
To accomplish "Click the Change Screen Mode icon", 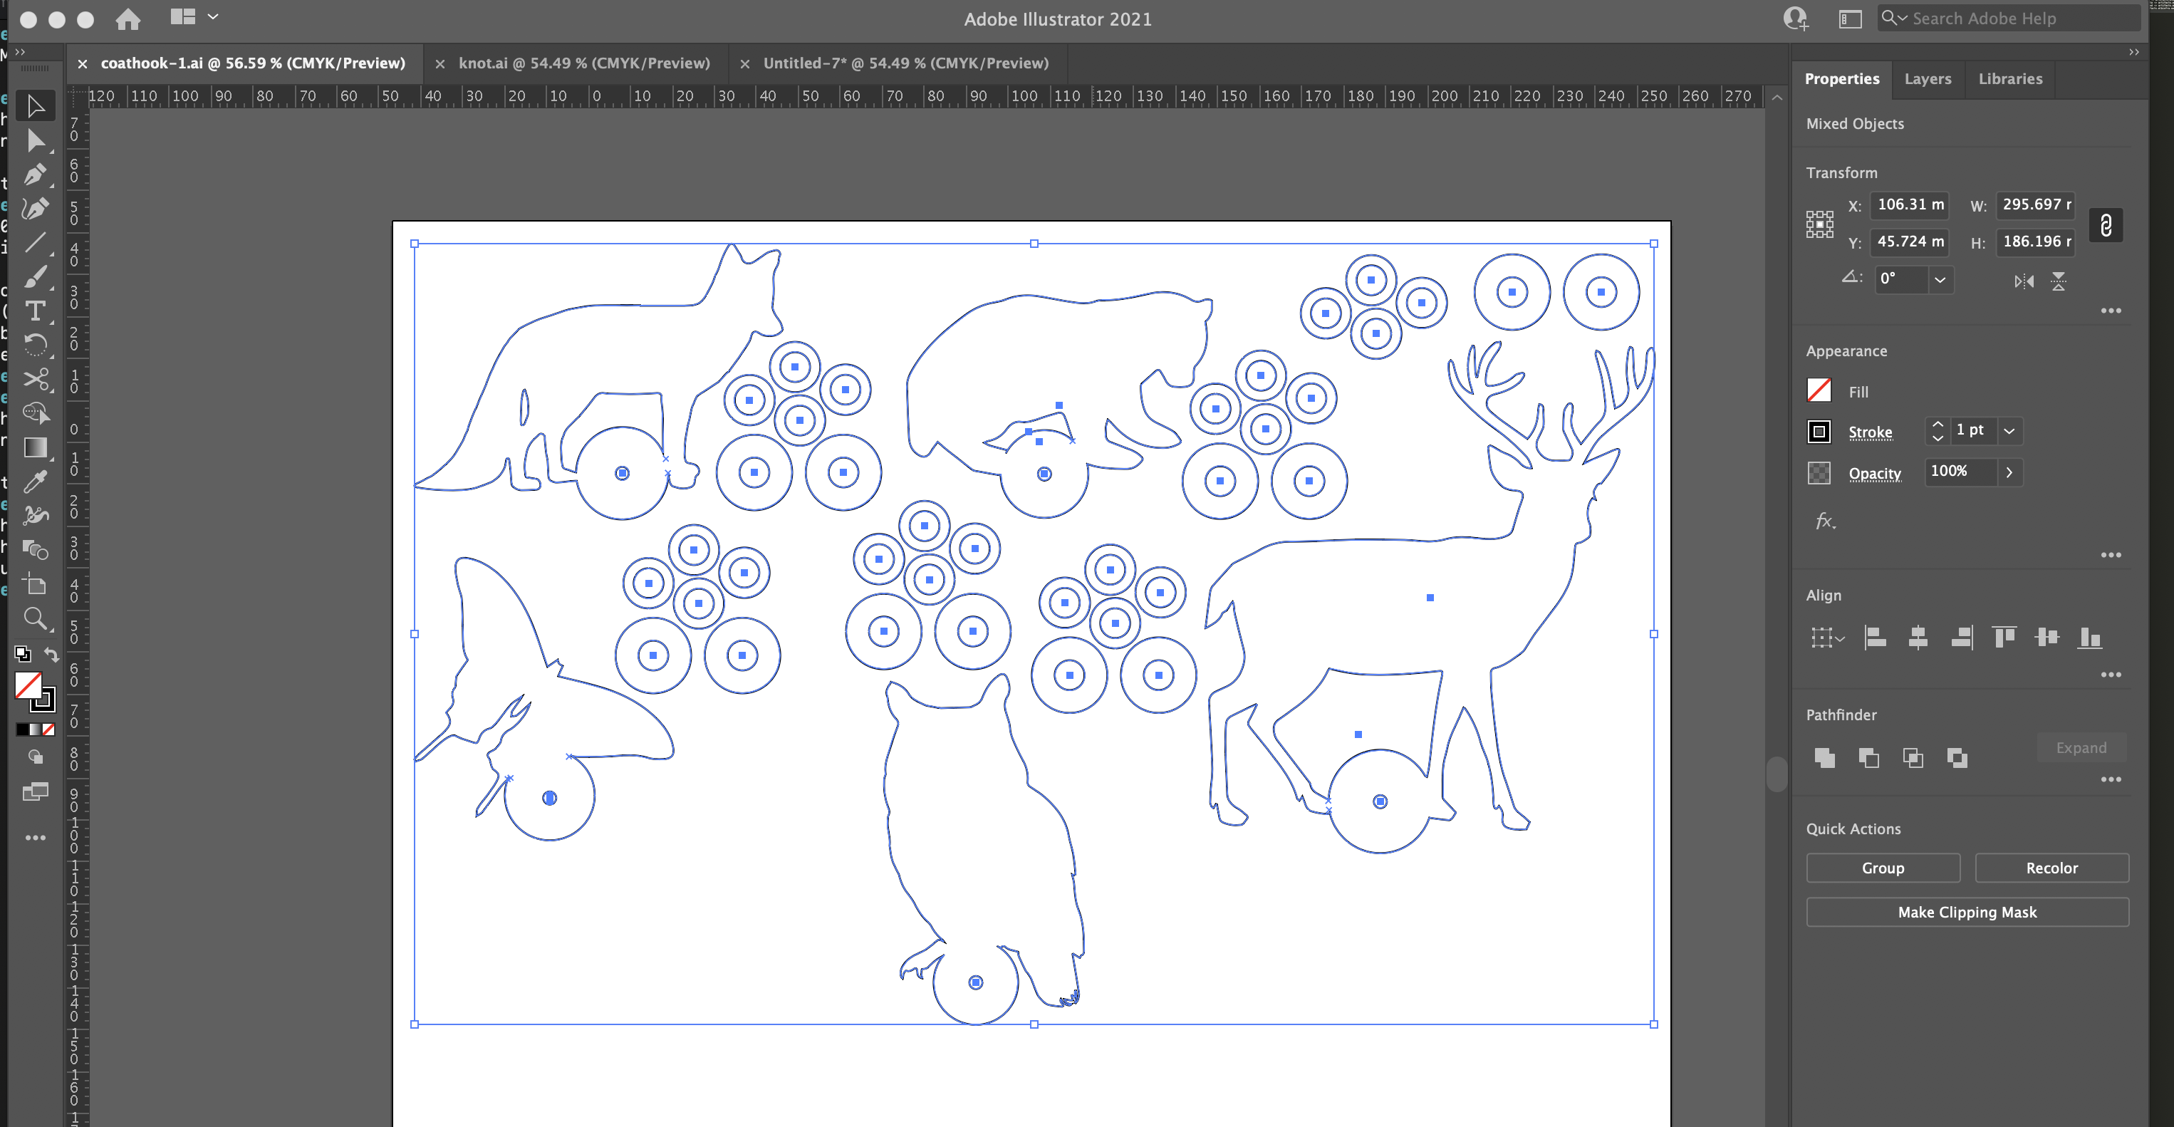I will point(36,792).
